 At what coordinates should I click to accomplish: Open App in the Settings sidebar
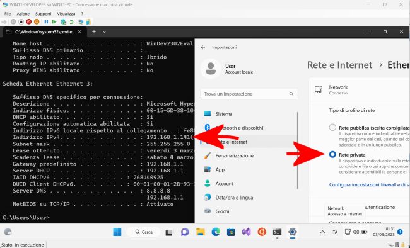point(250,170)
